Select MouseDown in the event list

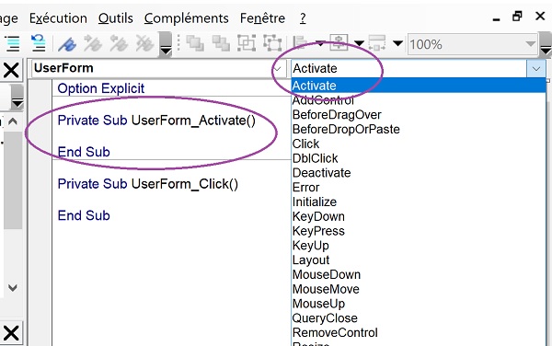click(419, 274)
